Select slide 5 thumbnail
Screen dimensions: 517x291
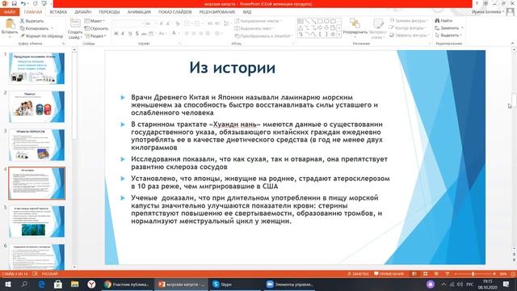tap(36, 221)
